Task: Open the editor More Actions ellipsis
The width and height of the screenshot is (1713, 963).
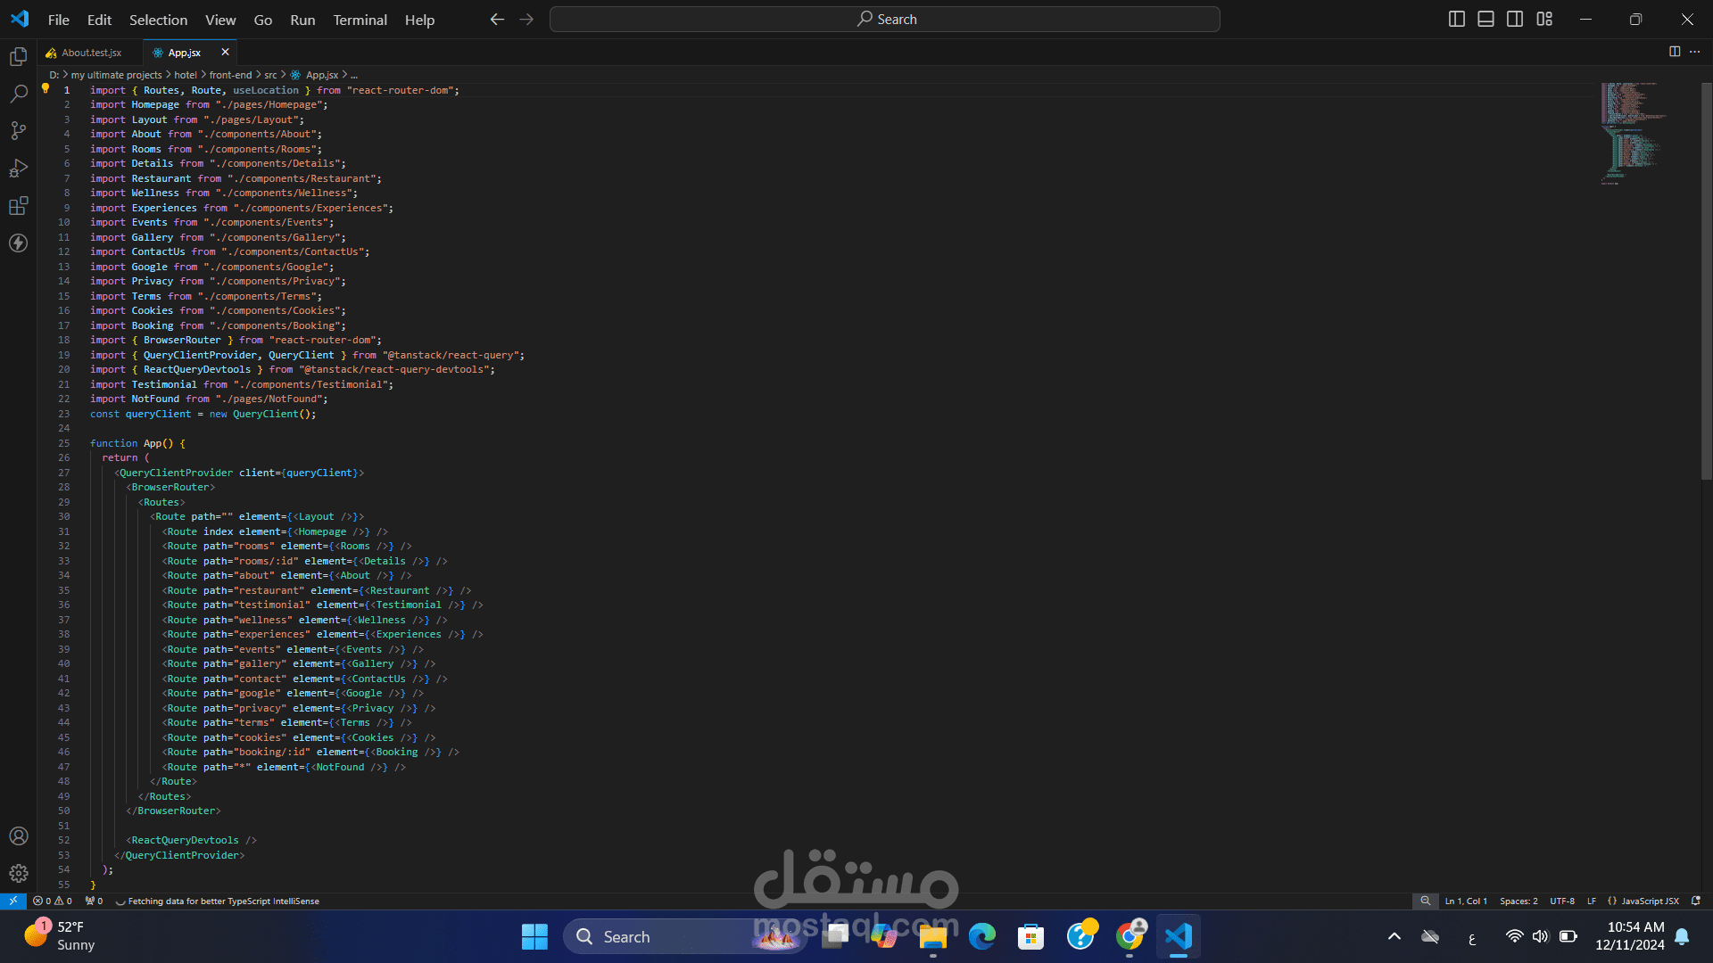Action: pos(1695,52)
